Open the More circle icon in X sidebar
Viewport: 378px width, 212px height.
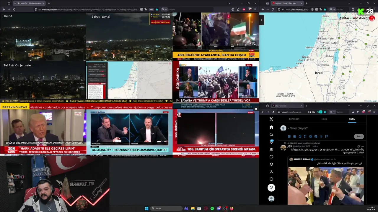point(271,179)
